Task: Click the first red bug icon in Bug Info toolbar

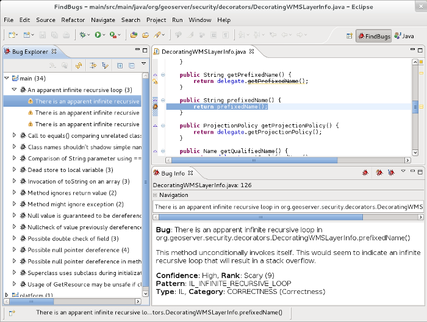Action: [365, 173]
